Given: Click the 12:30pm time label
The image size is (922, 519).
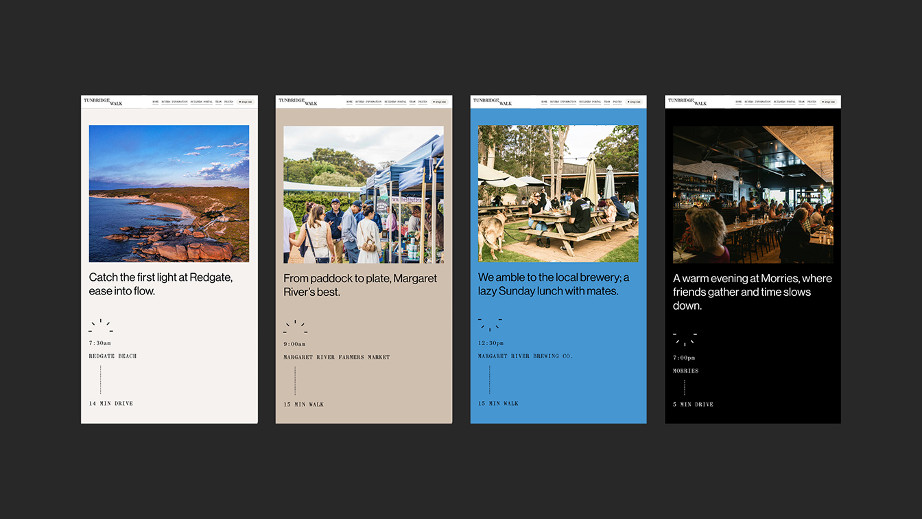Looking at the screenshot, I should (x=491, y=343).
